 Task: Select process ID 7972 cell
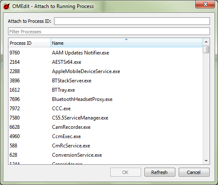click(15, 109)
